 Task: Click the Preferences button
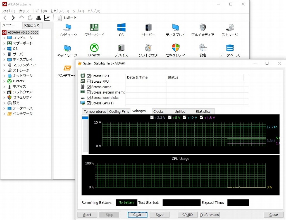click(209, 215)
